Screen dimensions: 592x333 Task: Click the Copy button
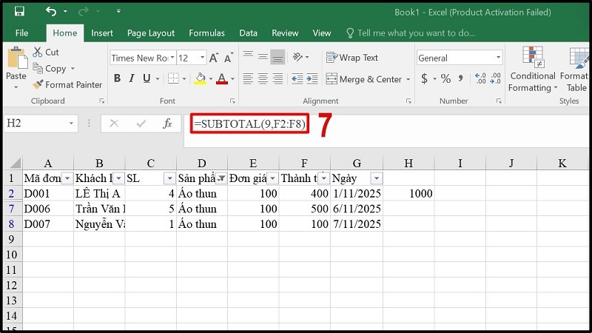50,68
